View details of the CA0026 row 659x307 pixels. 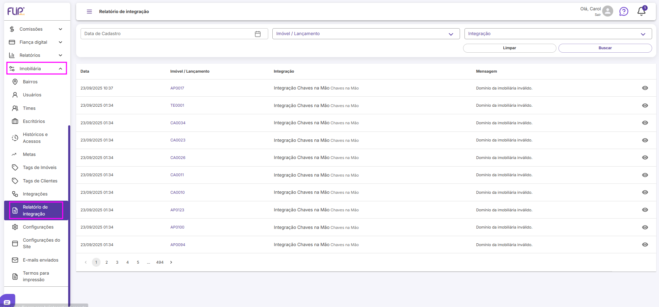click(x=645, y=158)
